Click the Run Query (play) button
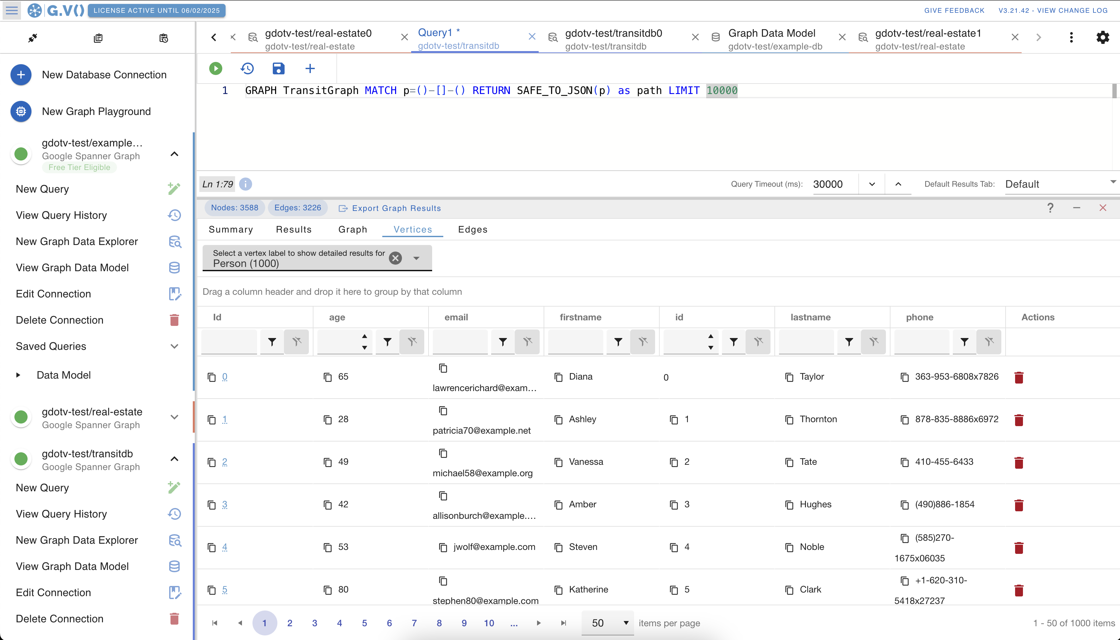The height and width of the screenshot is (640, 1120). pyautogui.click(x=215, y=68)
